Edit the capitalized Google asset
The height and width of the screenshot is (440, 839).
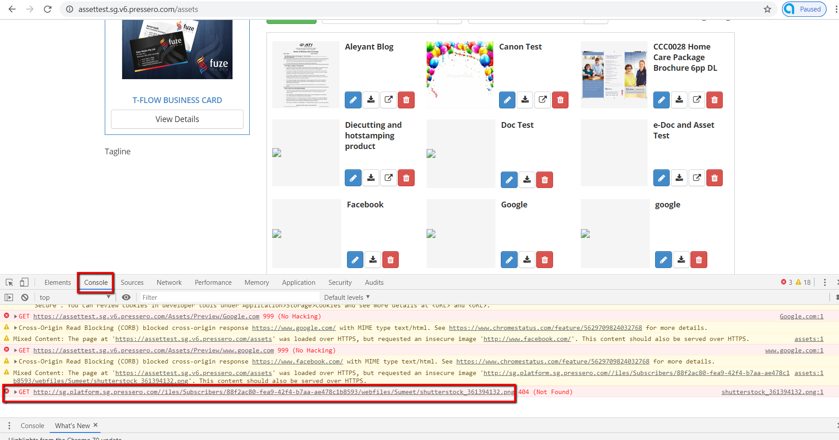coord(509,260)
